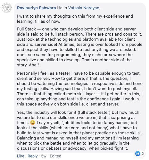Click the paragraph starting "Full Stack --"
This screenshot has width=149, height=160.
(80, 47)
